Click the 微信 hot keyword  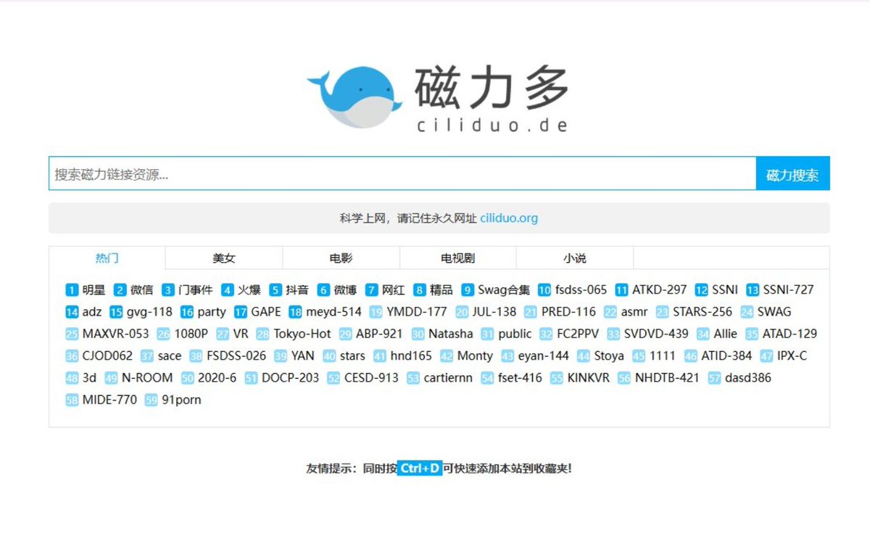tap(142, 289)
